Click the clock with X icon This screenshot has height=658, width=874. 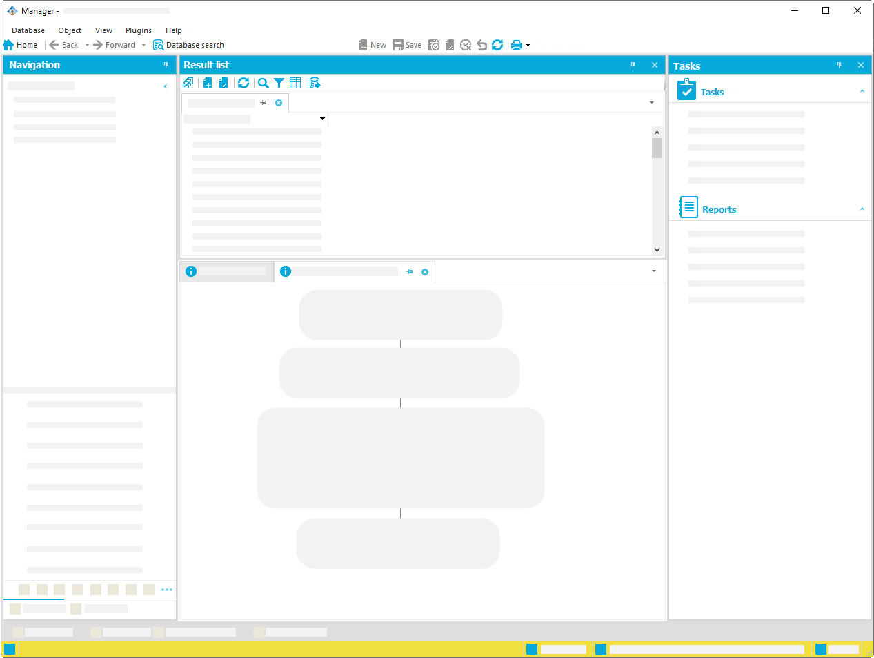coord(466,45)
